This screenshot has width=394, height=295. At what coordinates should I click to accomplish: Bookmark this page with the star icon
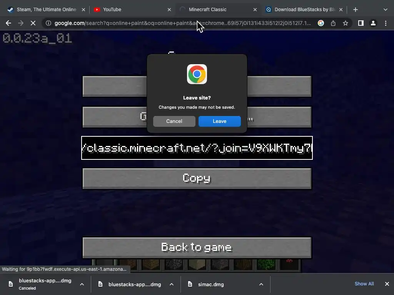(x=346, y=23)
